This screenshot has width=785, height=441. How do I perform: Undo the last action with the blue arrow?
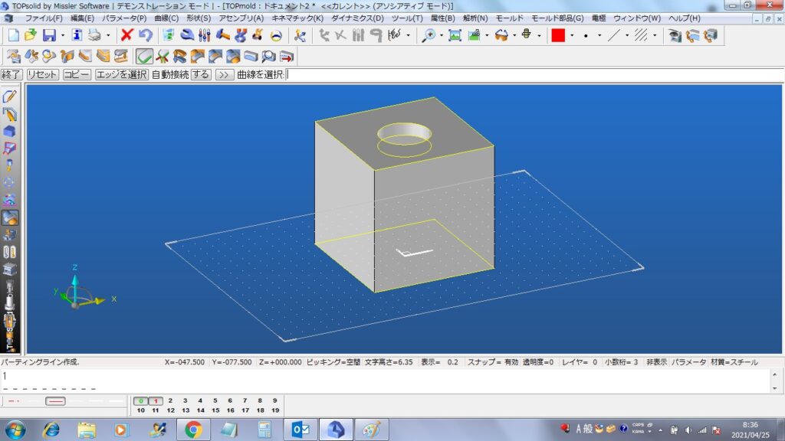(145, 35)
